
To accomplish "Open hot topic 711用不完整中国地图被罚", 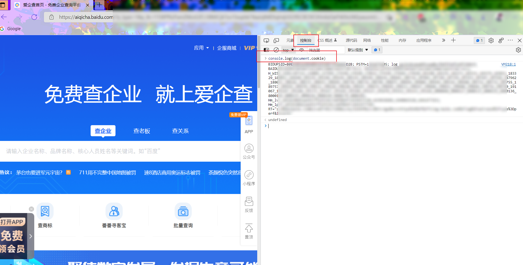I will pyautogui.click(x=107, y=173).
